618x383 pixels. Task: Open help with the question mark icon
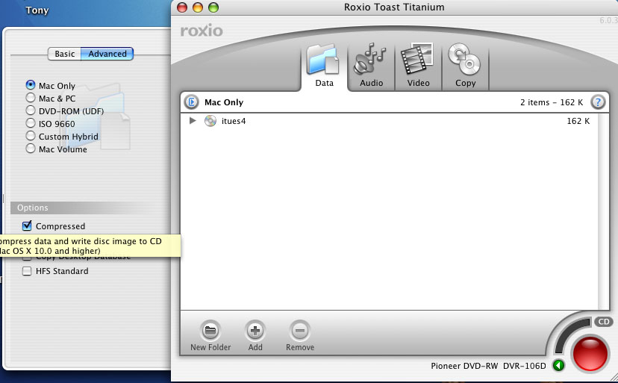[598, 102]
